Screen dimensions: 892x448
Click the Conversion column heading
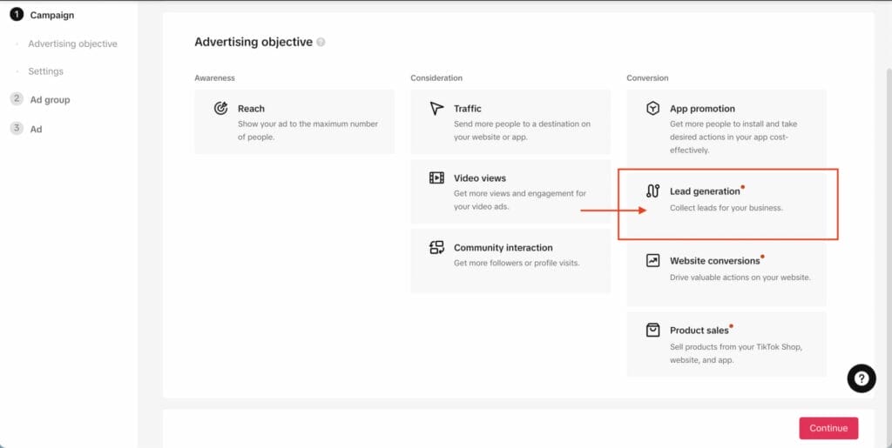[647, 77]
